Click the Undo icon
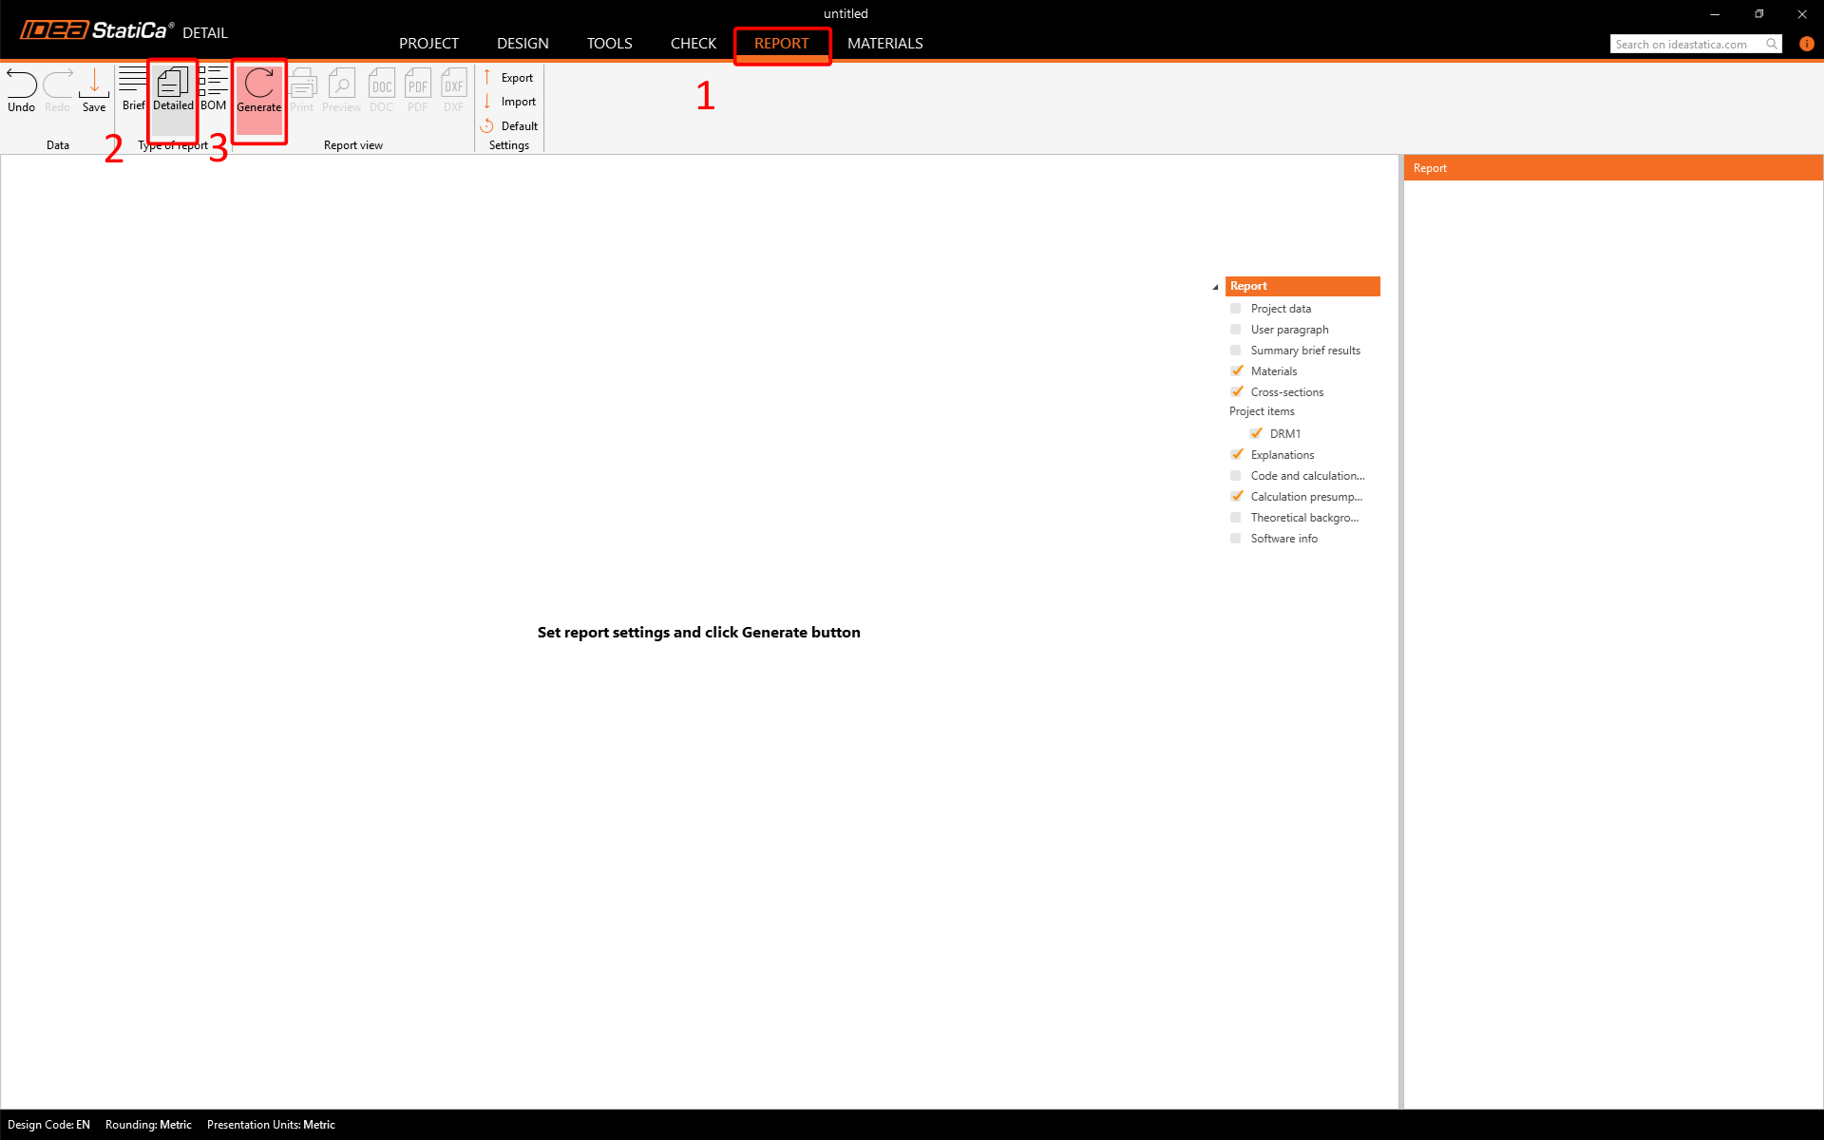Screen dimensions: 1824x1140 click(21, 90)
